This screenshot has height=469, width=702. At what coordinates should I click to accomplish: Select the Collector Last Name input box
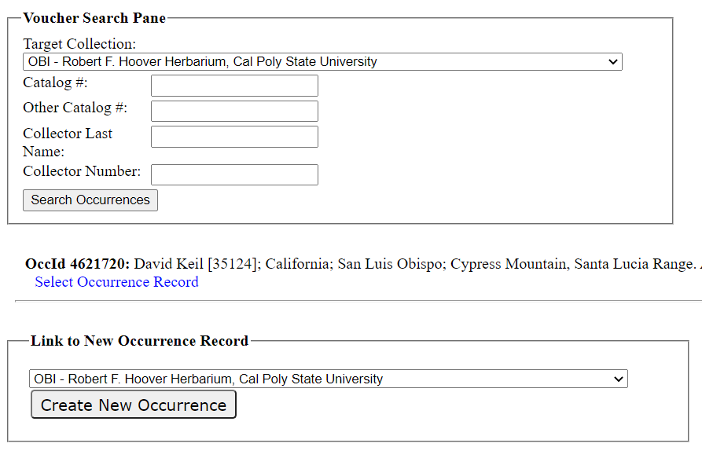(234, 137)
